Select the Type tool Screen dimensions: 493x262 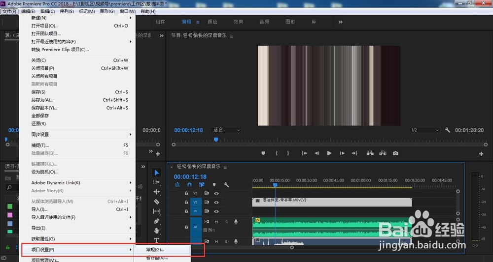(x=156, y=240)
